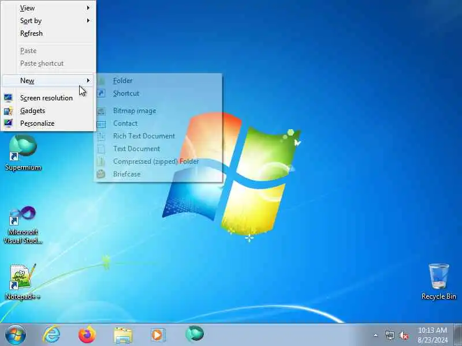This screenshot has width=462, height=346.
Task: Click the arrow next to New
Action: [88, 80]
